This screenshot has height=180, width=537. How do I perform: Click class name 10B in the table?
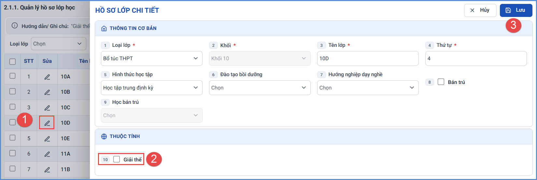[65, 92]
